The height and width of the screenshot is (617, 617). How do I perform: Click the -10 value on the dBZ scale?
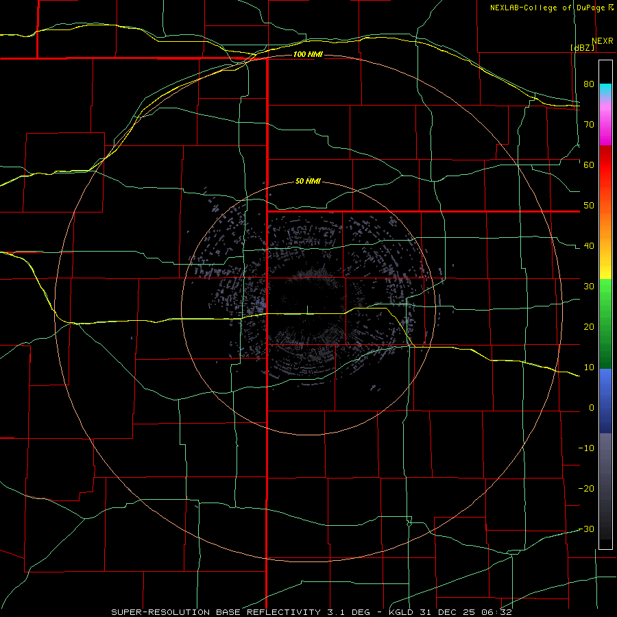click(x=586, y=448)
